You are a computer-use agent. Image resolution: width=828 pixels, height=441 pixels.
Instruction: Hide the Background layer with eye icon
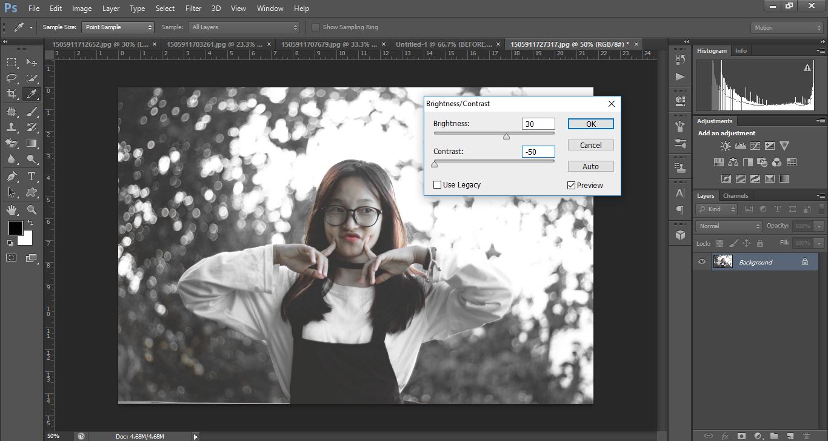pos(702,262)
